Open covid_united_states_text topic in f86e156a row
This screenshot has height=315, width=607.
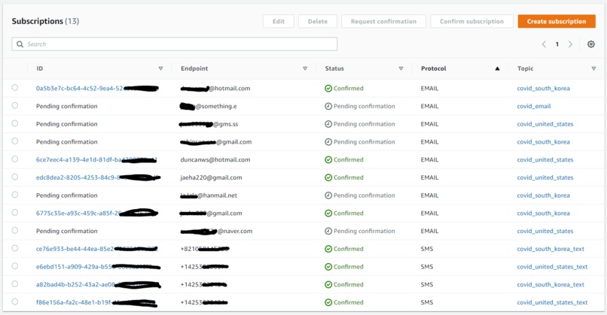click(x=553, y=302)
